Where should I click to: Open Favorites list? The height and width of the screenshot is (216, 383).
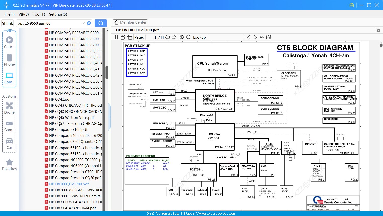[9, 165]
